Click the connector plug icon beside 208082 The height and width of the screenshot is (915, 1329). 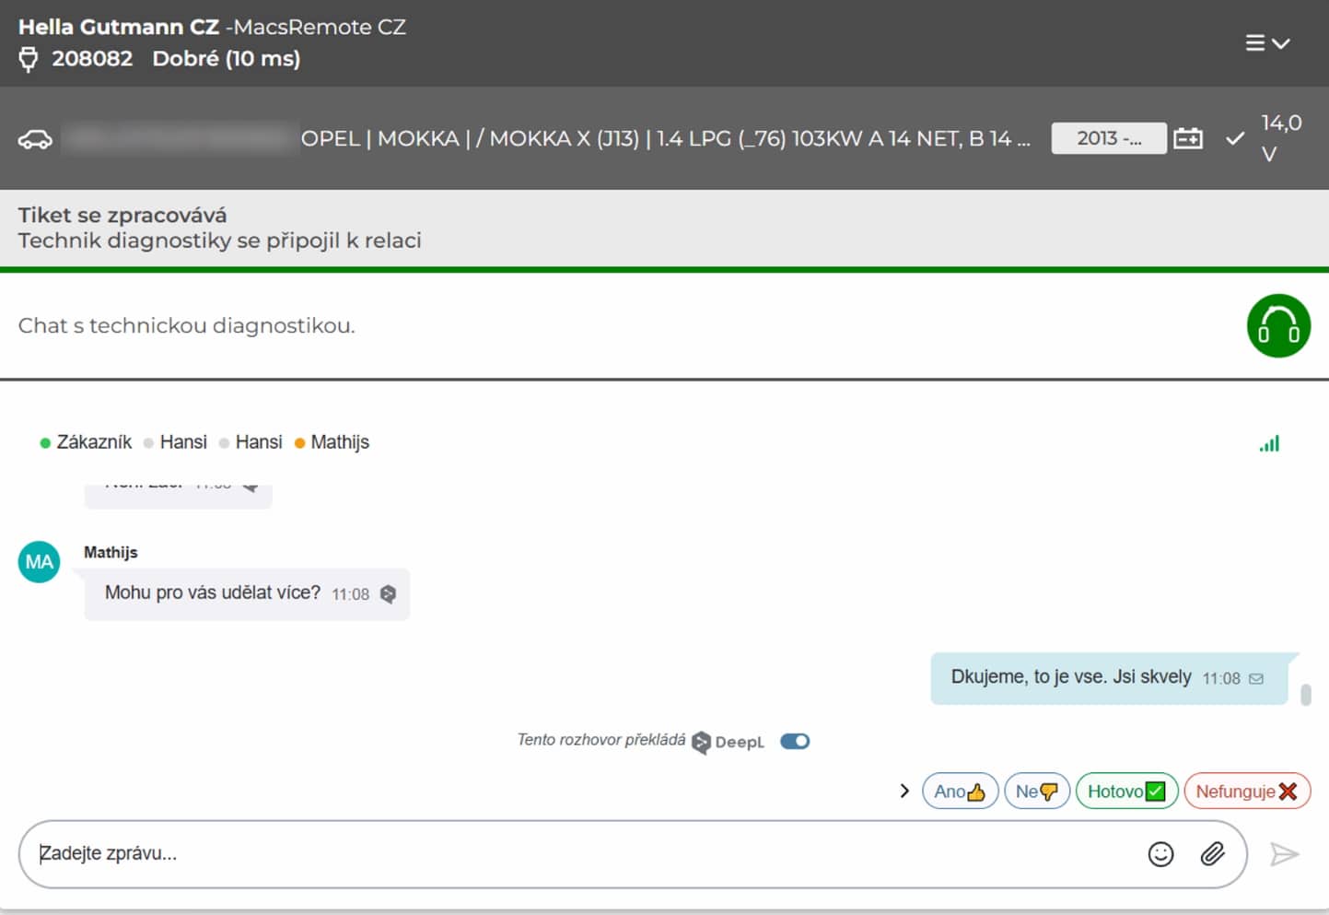click(29, 59)
